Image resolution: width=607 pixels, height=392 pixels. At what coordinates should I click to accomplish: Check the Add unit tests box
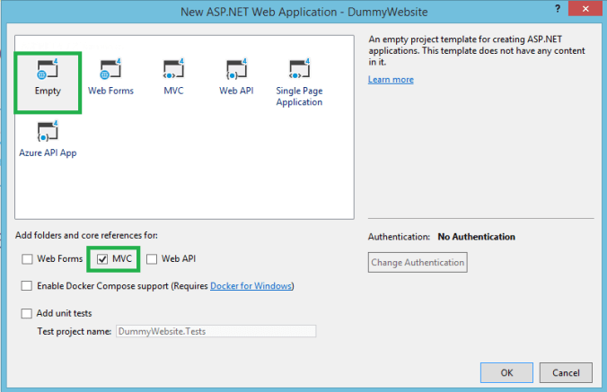26,313
